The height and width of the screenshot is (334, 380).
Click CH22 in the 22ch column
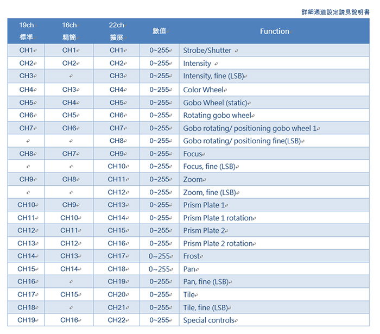point(116,320)
